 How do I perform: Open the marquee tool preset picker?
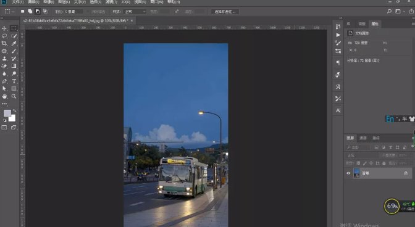point(9,11)
